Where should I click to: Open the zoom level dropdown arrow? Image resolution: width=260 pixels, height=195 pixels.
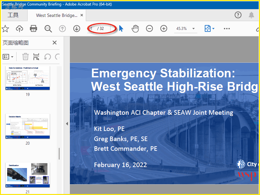pyautogui.click(x=193, y=29)
